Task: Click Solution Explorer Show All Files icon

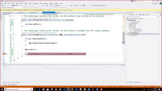Action: click(141, 15)
